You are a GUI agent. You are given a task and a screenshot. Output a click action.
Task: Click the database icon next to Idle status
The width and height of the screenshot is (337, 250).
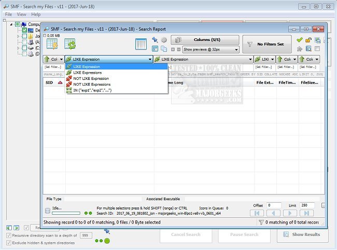[48, 211]
